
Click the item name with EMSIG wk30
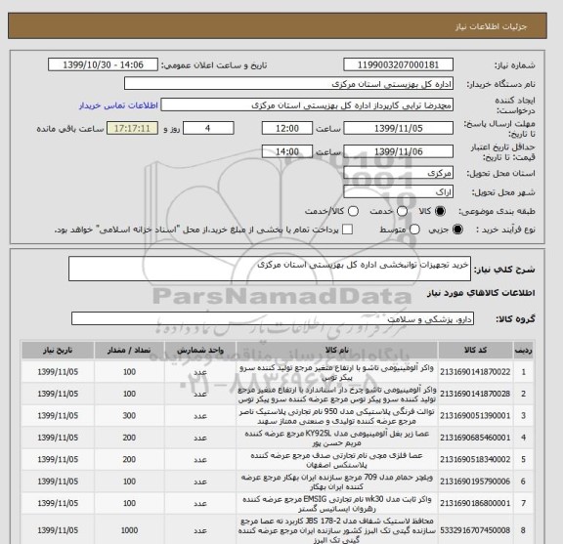(337, 504)
